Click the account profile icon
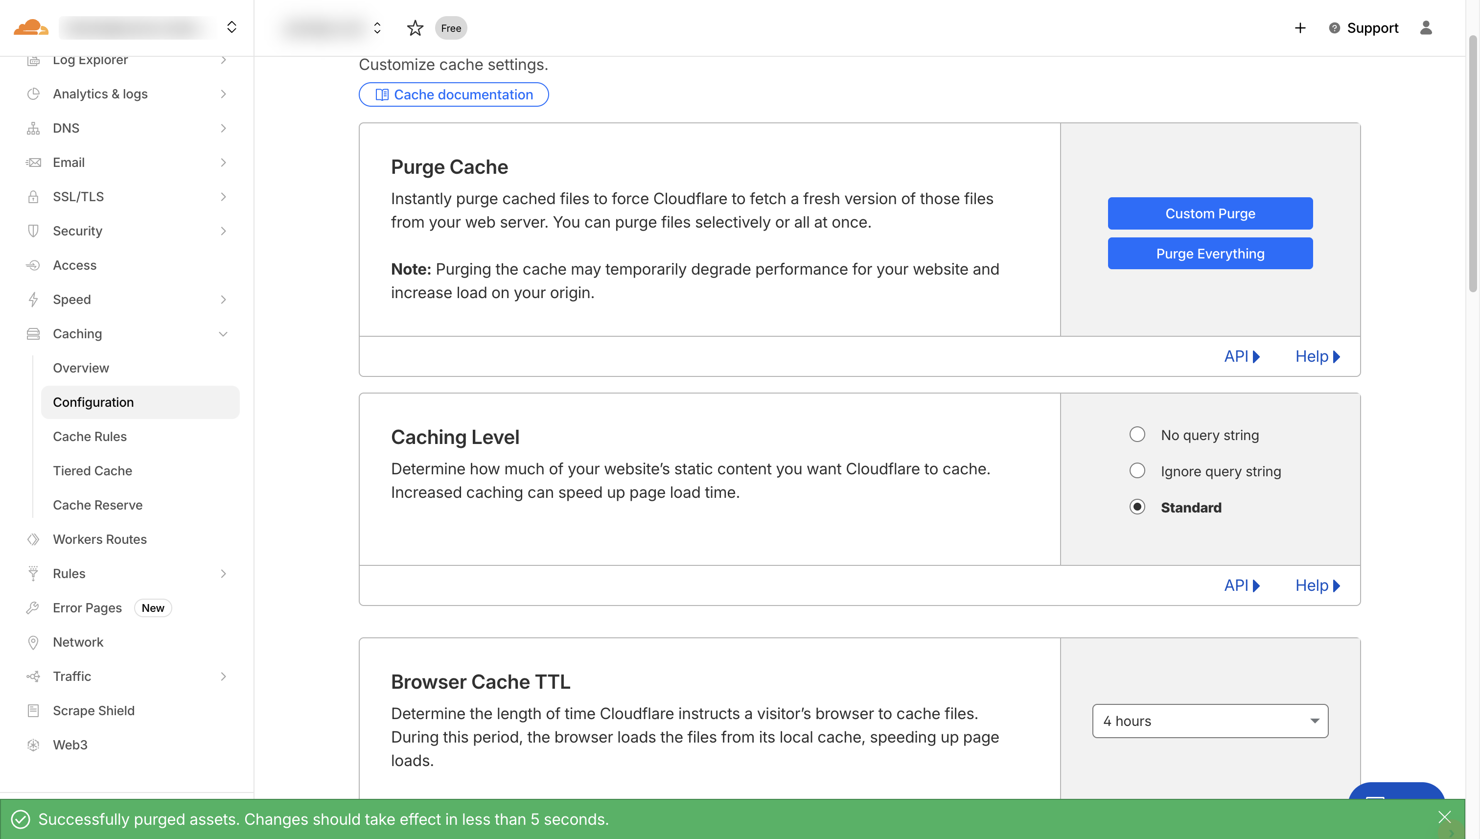Viewport: 1480px width, 839px height. (x=1426, y=28)
